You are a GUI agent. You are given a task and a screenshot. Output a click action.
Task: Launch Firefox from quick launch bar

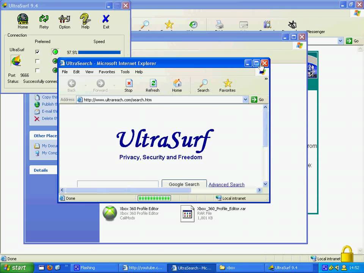click(50, 268)
